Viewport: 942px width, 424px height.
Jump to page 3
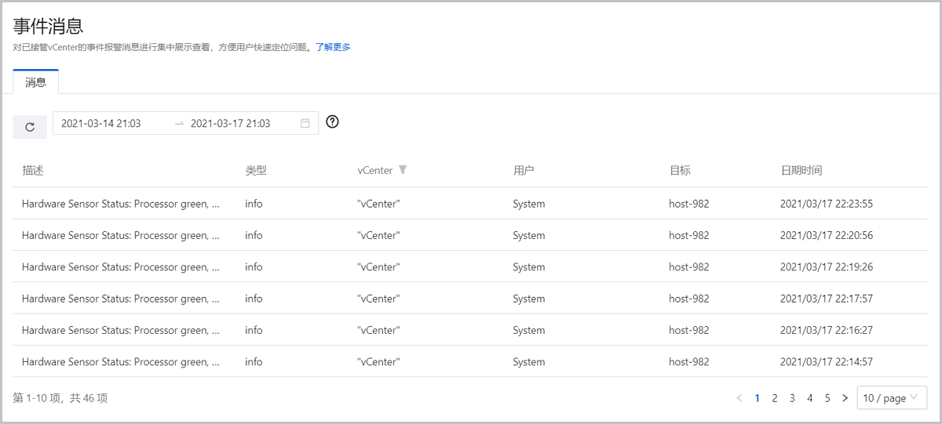pyautogui.click(x=792, y=398)
